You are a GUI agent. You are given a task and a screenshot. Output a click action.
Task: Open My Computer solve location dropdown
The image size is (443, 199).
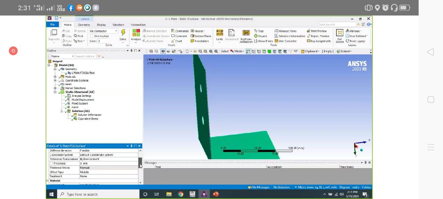click(103, 31)
